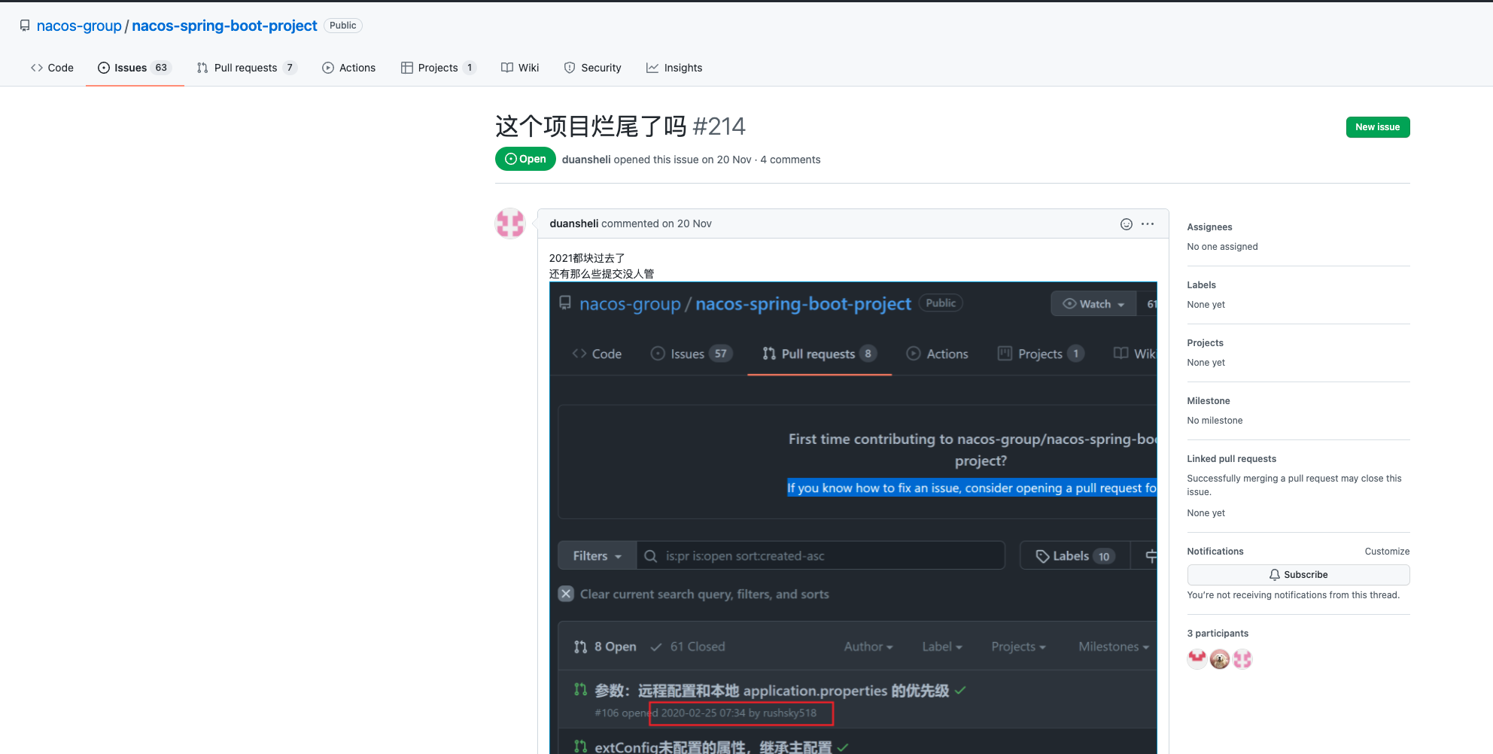
Task: Click the embedded screenshot image in comment
Action: (x=853, y=518)
